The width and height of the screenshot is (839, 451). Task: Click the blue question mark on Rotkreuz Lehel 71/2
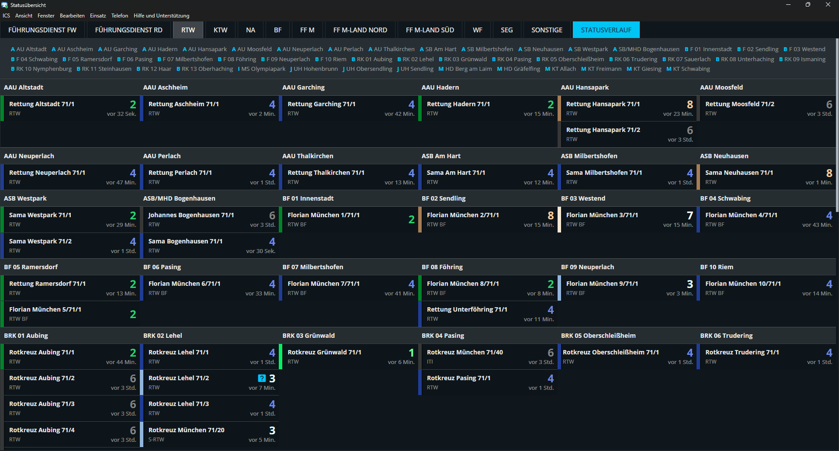[262, 378]
